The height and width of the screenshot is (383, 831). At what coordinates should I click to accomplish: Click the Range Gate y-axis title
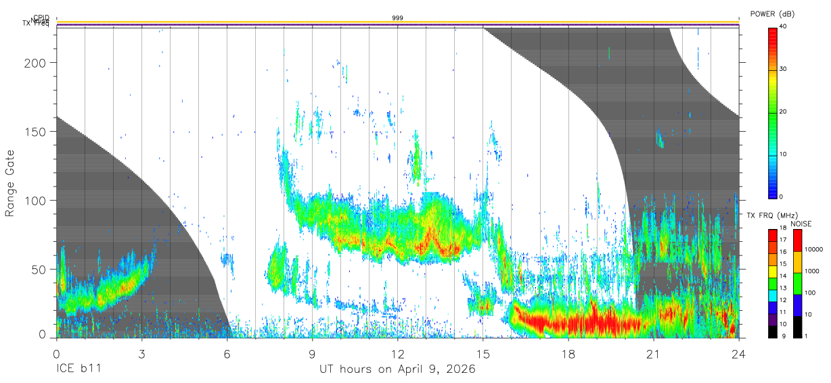[x=10, y=183]
